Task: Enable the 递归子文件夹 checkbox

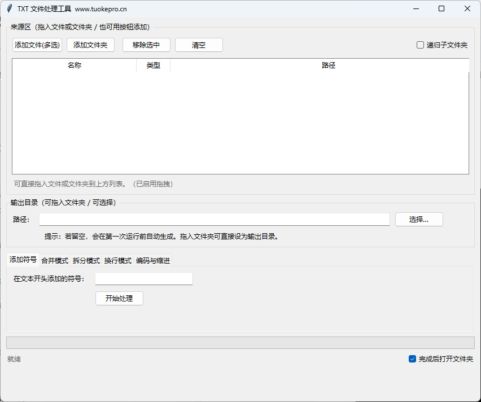Action: [420, 45]
